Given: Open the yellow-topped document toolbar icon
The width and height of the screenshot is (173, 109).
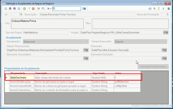Looking at the screenshot, I should (x=159, y=9).
